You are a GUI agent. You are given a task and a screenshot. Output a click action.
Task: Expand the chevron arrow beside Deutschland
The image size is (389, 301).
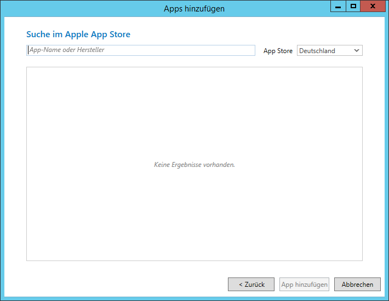(x=357, y=51)
